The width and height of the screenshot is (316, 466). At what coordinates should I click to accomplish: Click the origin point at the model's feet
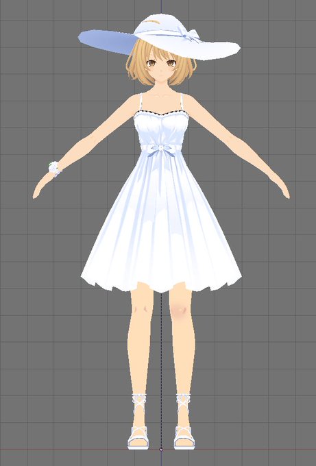[161, 450]
